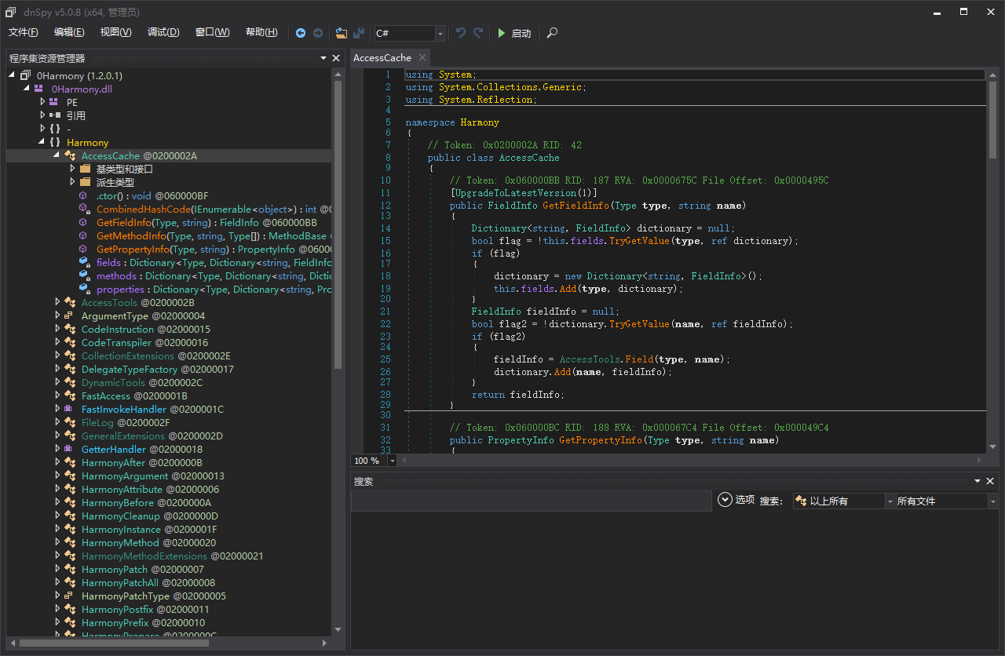This screenshot has width=1005, height=656.
Task: Close the AccessCache tab
Action: 422,57
